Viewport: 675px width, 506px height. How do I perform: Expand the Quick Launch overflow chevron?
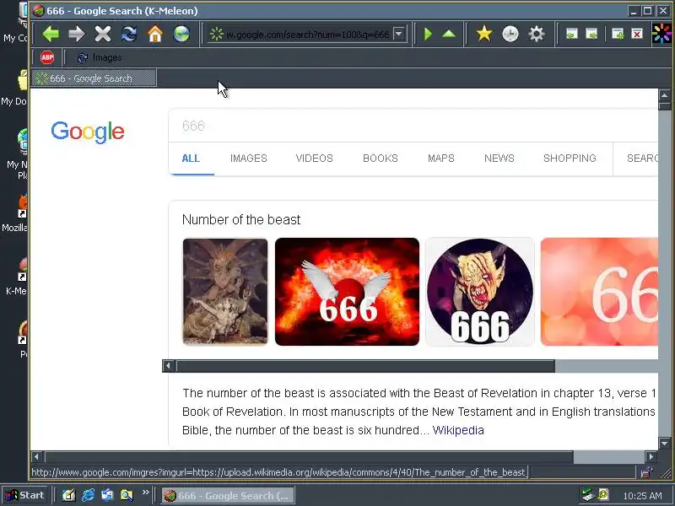(145, 492)
